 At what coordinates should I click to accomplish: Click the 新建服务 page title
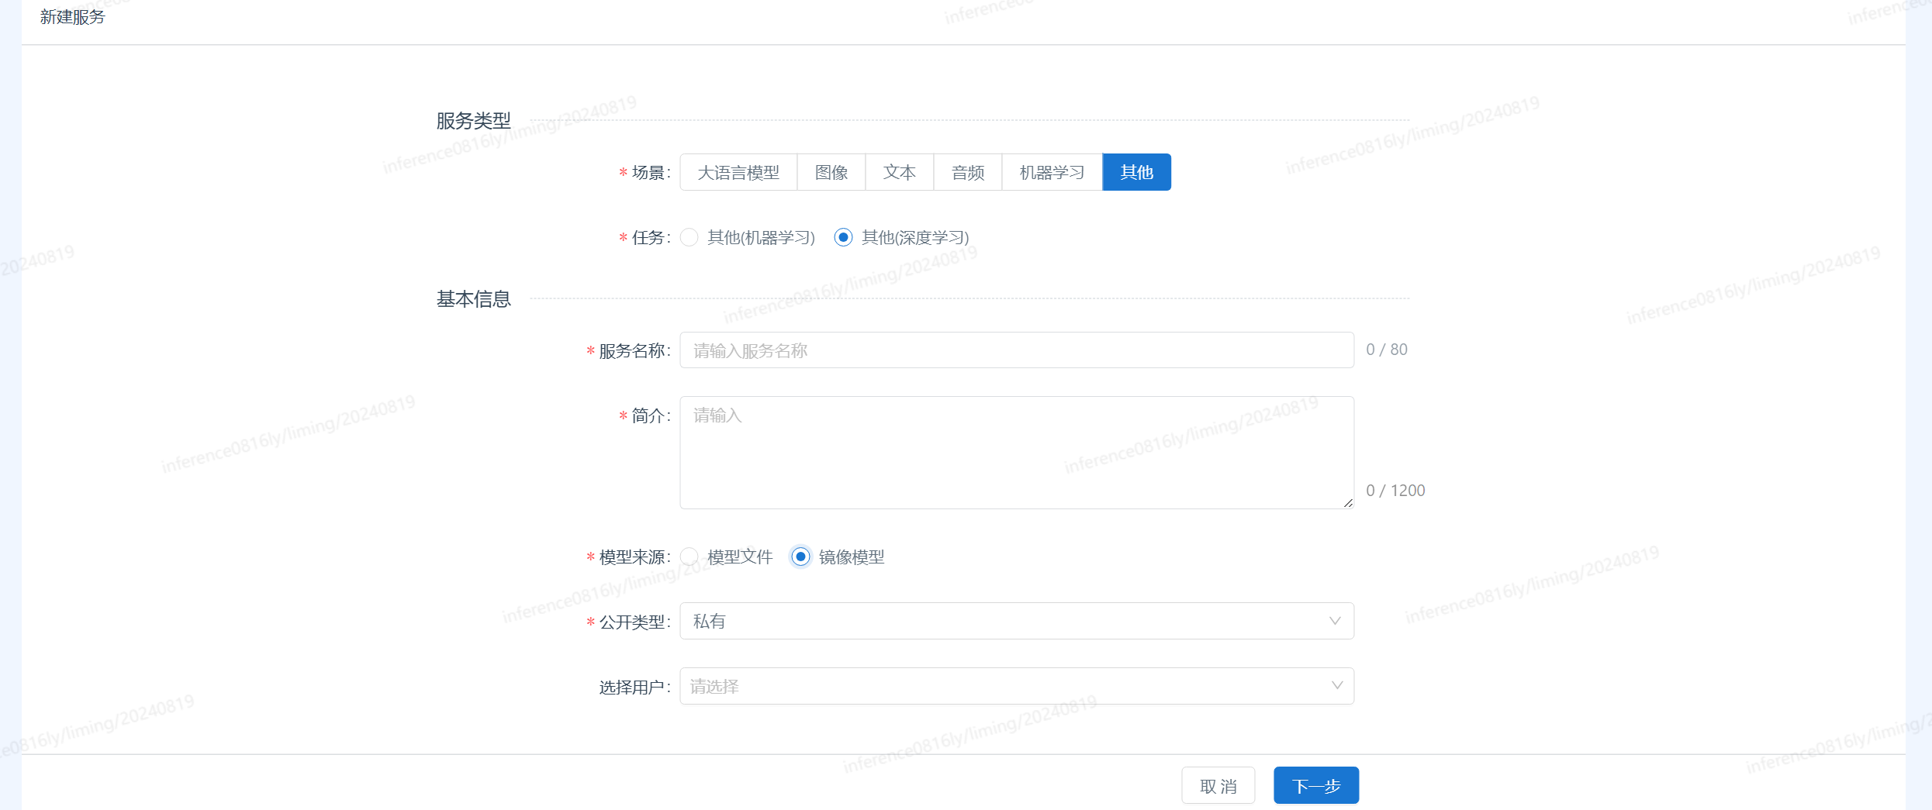coord(72,17)
